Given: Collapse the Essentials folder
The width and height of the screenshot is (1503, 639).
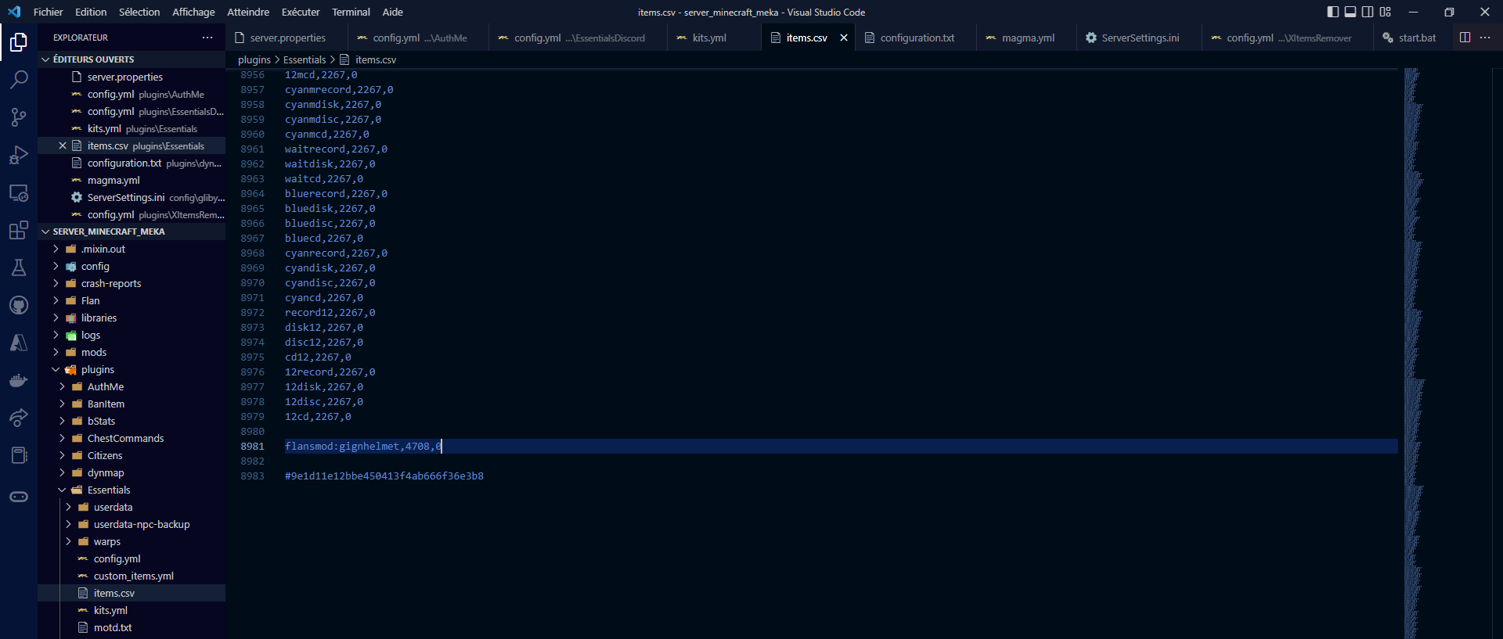Looking at the screenshot, I should pos(108,490).
